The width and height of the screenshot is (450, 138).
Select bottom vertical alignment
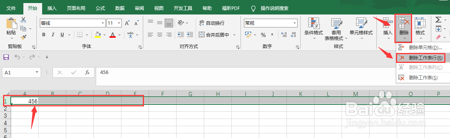(169, 23)
